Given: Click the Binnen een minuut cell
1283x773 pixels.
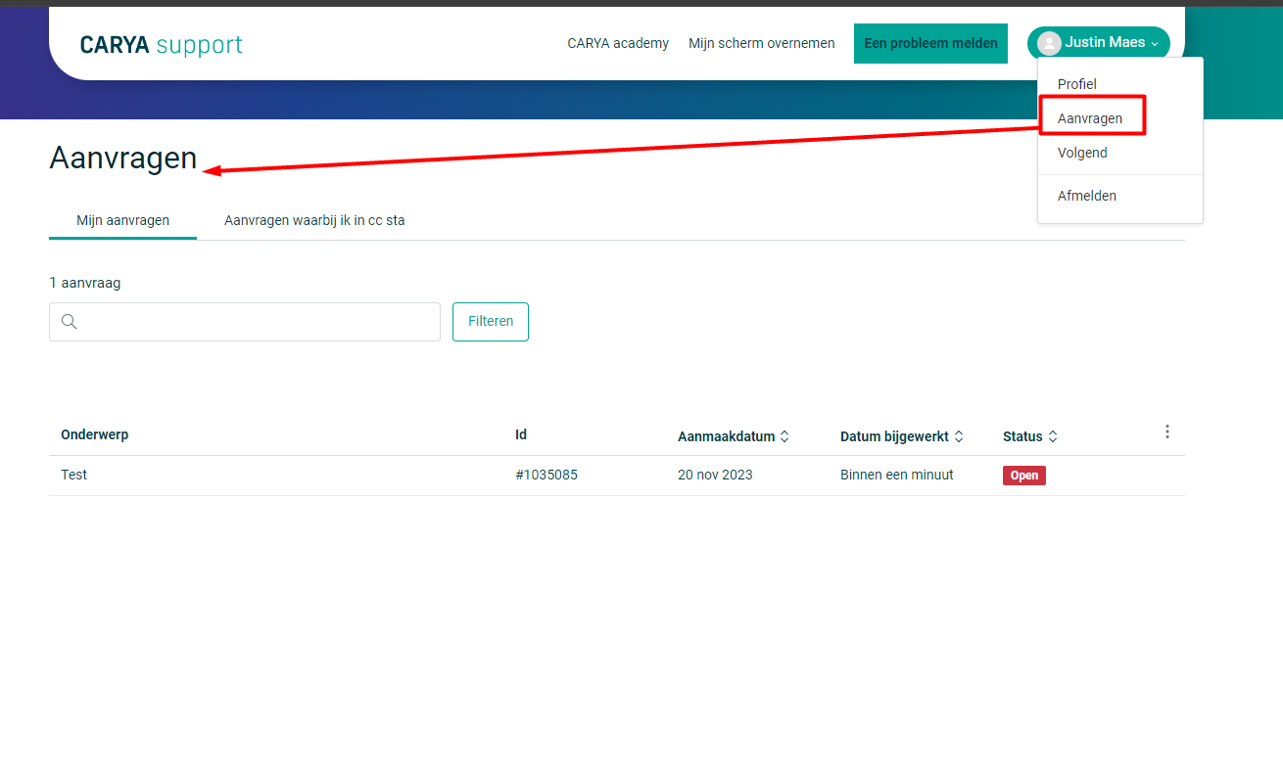Looking at the screenshot, I should 897,475.
